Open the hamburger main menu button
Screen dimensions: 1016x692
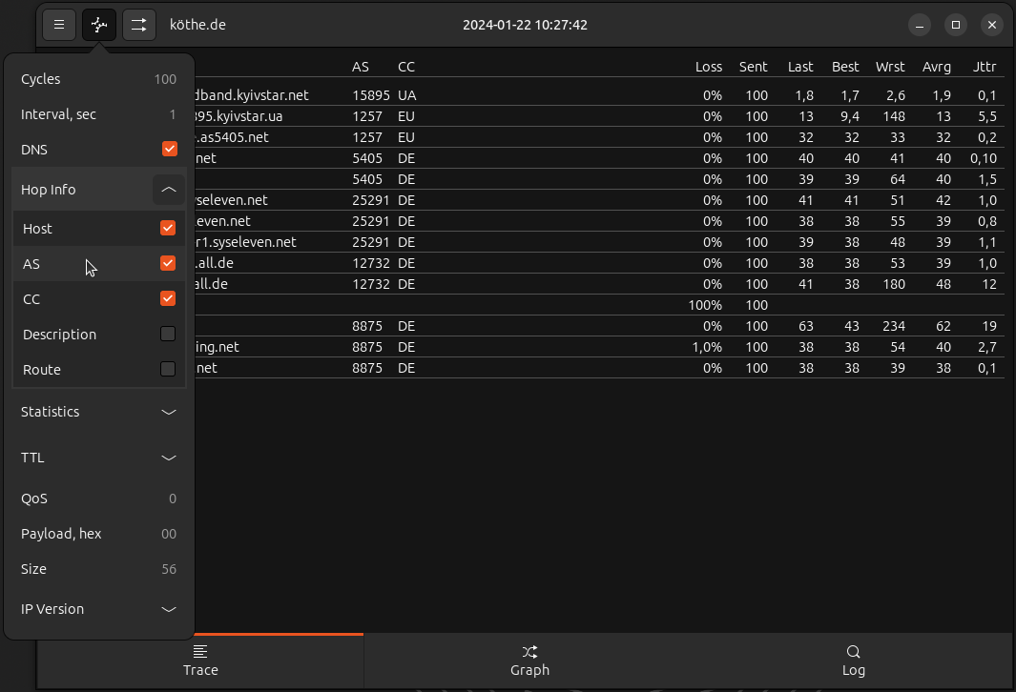[x=59, y=25]
